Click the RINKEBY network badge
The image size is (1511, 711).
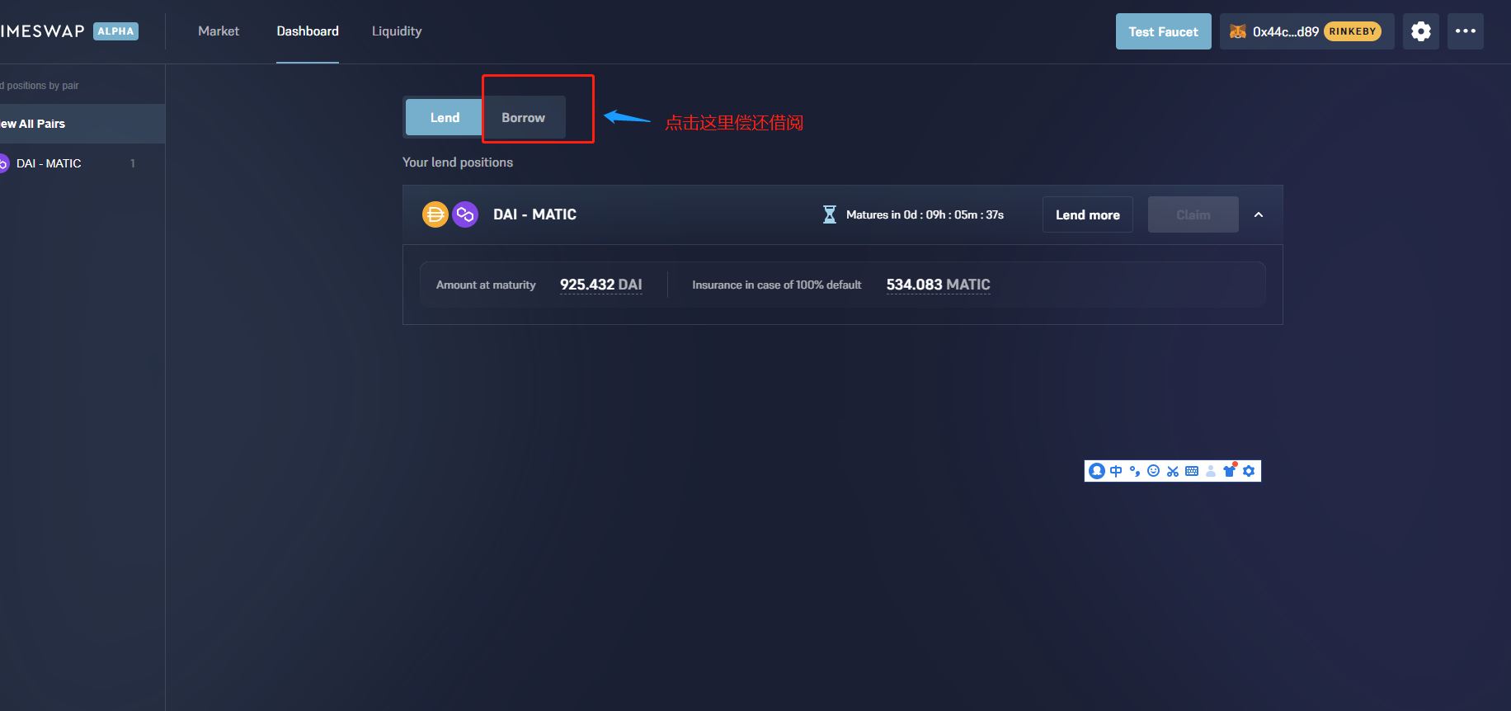pyautogui.click(x=1353, y=31)
